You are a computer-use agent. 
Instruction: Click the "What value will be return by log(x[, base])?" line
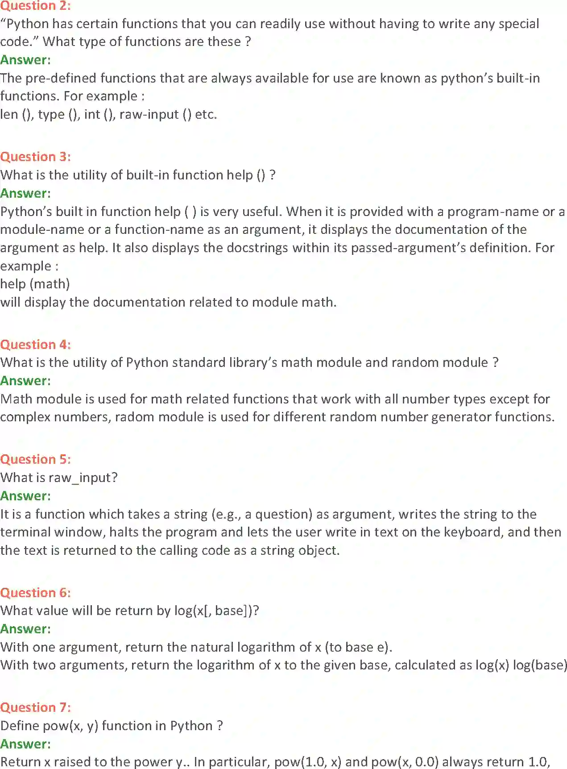(x=130, y=611)
